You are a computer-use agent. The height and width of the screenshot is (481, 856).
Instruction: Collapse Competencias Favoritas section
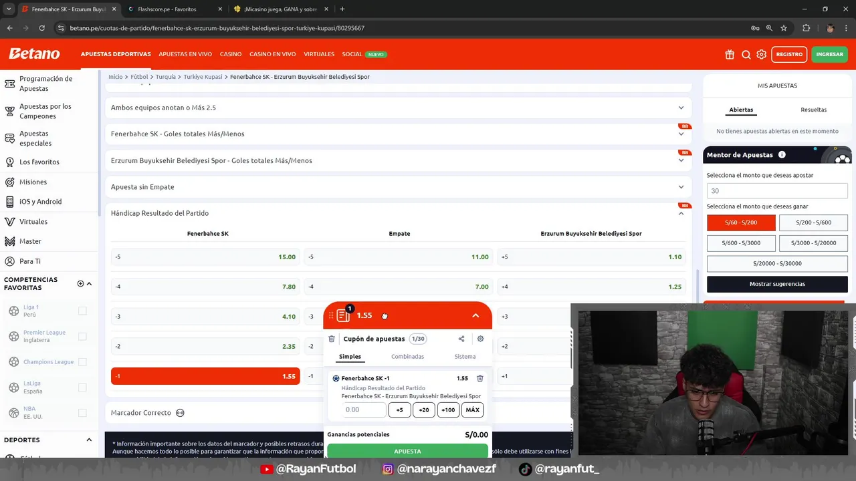coord(89,283)
